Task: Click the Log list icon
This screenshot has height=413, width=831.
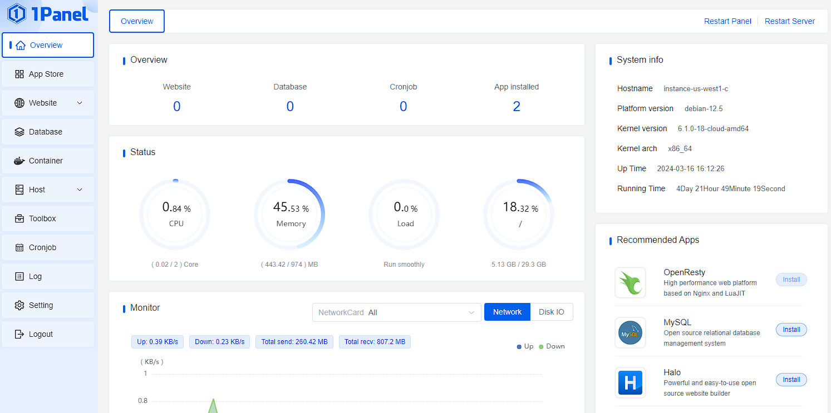Action: [19, 276]
